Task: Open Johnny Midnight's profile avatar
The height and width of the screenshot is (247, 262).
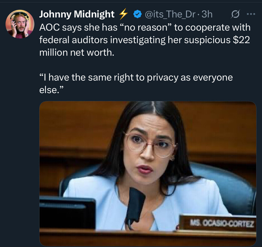Action: 20,24
